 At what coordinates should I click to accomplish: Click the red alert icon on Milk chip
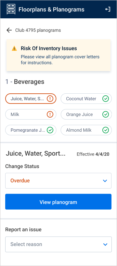pos(50,114)
